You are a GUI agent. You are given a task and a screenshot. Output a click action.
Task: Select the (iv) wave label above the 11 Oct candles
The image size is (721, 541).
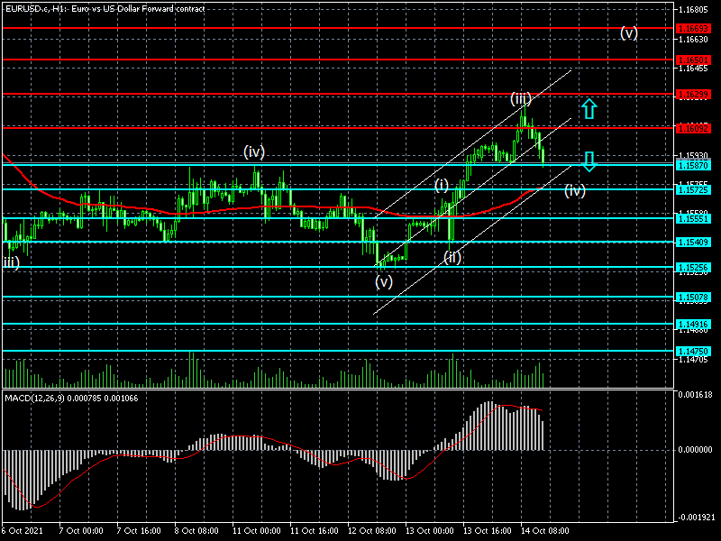(254, 152)
